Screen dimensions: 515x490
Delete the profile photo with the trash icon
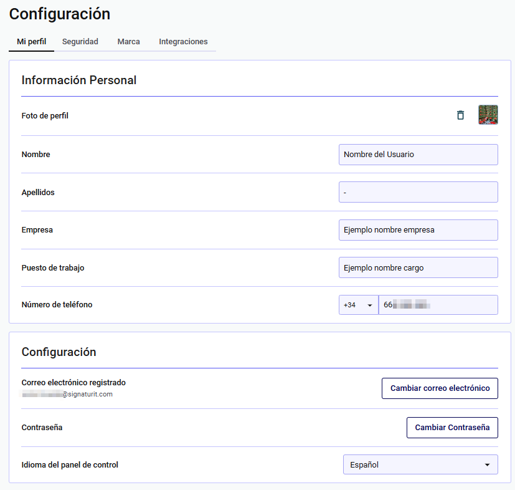point(460,115)
